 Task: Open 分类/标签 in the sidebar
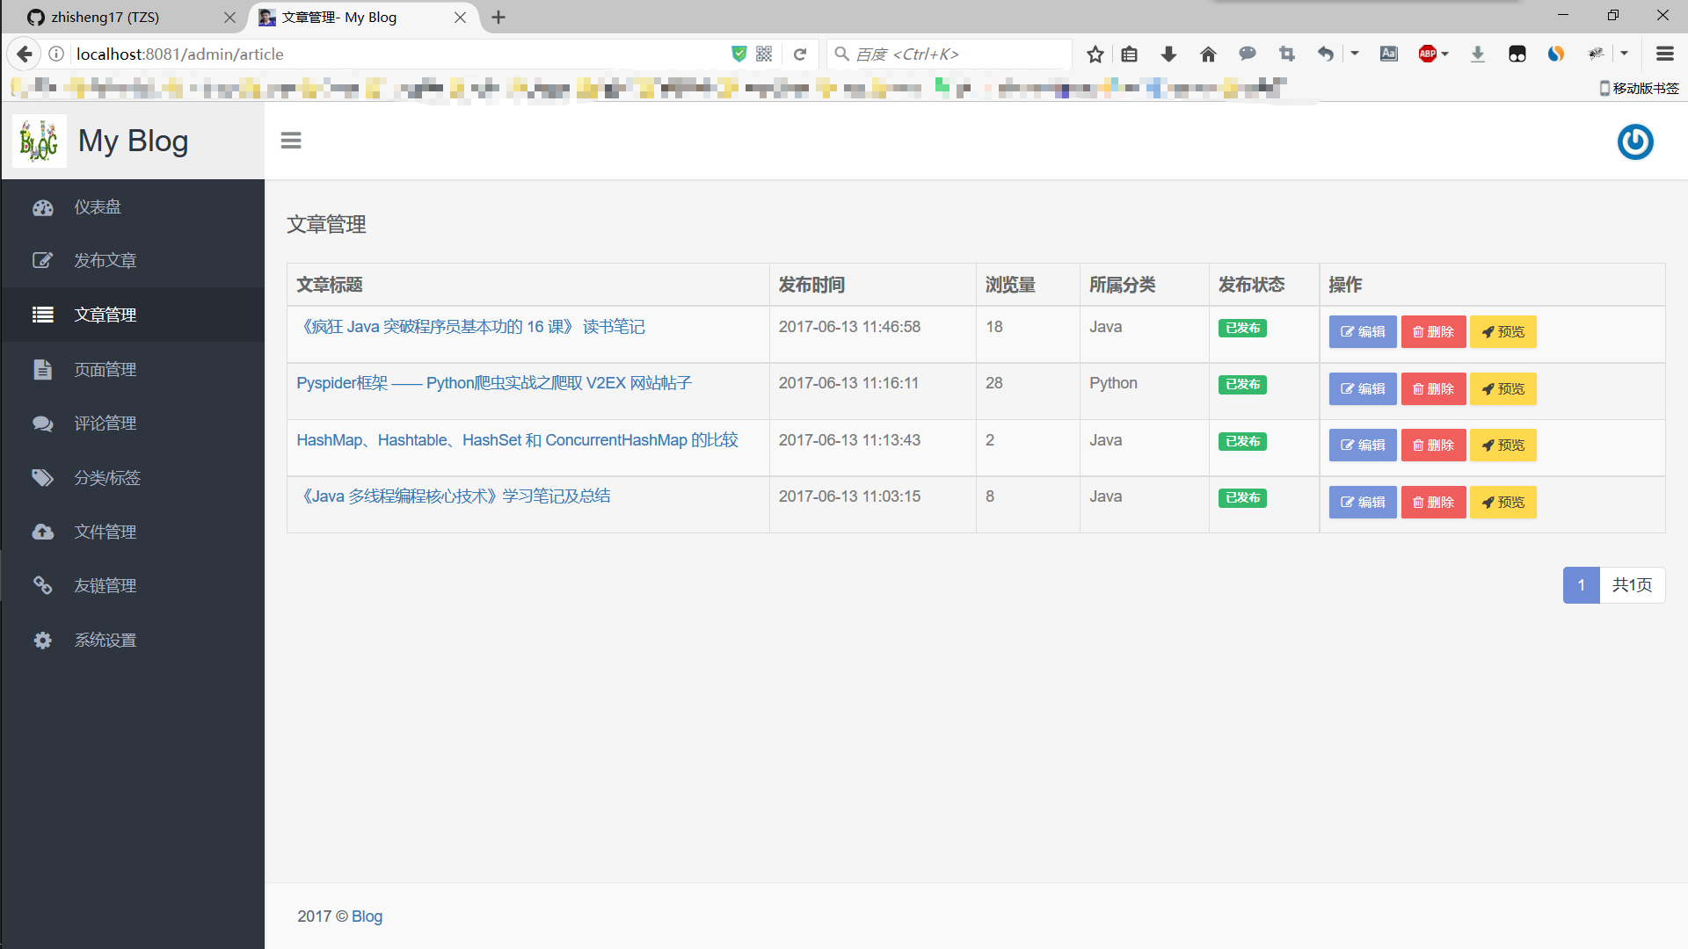pyautogui.click(x=106, y=478)
